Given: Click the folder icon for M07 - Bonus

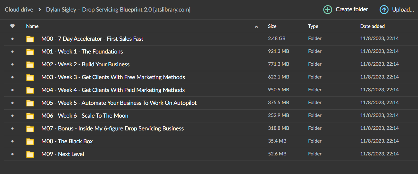Looking at the screenshot, I should click(30, 129).
